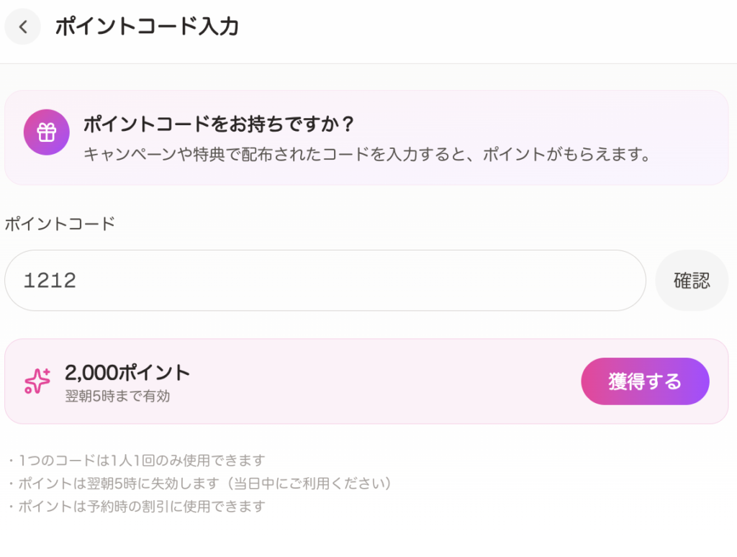
Task: Click the 2,000ポイント reward amount
Action: tap(127, 373)
